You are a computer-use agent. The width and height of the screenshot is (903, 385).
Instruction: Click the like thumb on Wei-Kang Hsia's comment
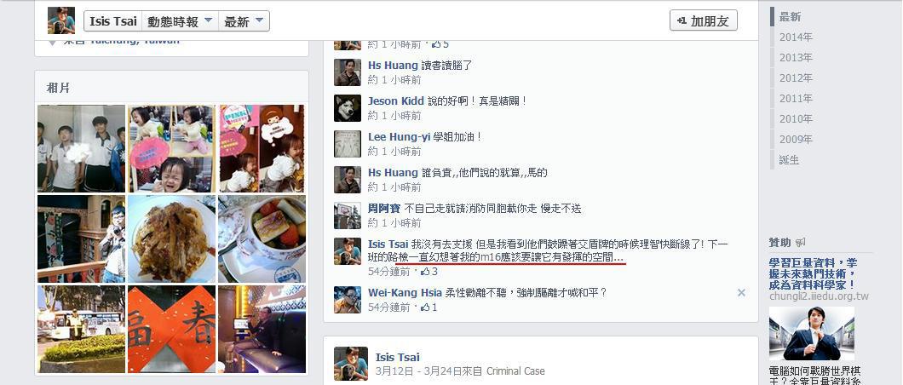[426, 307]
